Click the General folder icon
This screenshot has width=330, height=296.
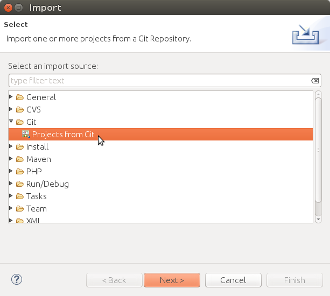(20, 97)
